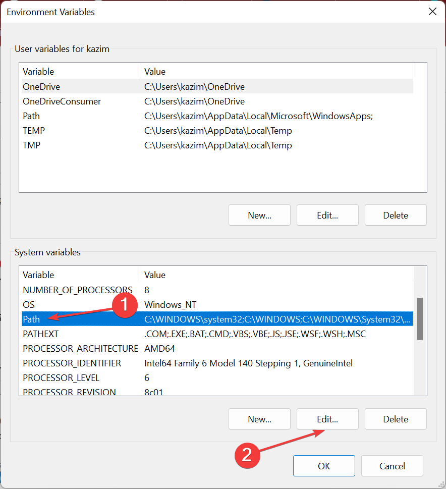Viewport: 446px width, 489px height.
Task: Confirm with the OK button
Action: [x=324, y=466]
